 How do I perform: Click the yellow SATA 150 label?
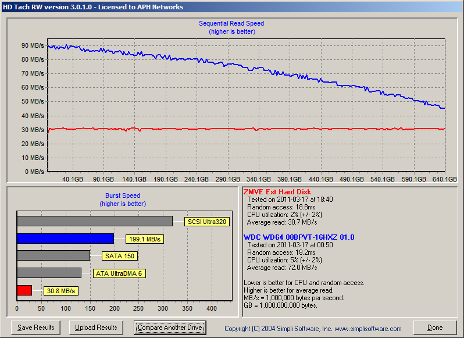(120, 256)
